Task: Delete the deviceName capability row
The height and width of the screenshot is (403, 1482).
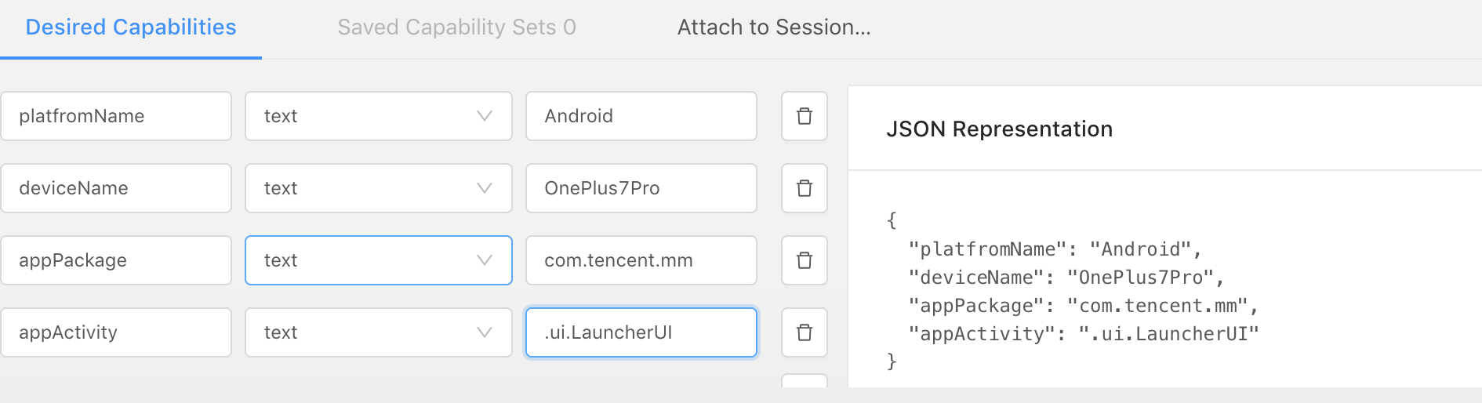Action: point(804,188)
